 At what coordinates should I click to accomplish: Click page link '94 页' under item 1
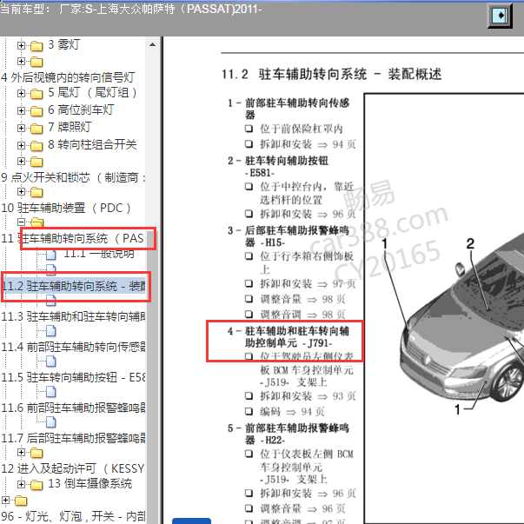[x=344, y=144]
